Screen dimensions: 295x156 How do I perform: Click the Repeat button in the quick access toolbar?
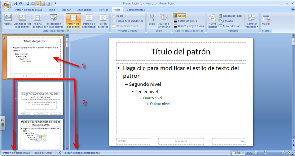[28, 3]
